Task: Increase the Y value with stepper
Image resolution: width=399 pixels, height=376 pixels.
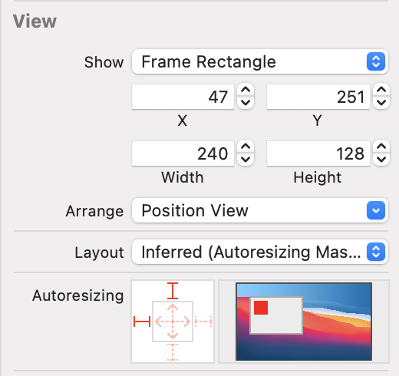Action: click(381, 90)
